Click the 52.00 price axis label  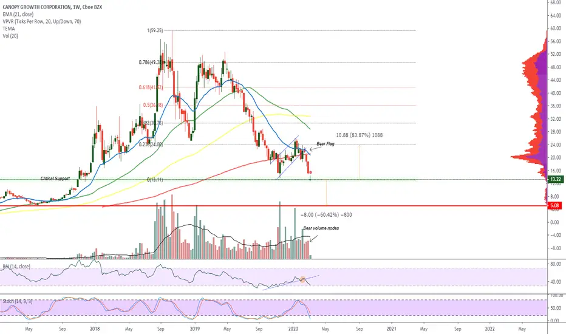555,54
